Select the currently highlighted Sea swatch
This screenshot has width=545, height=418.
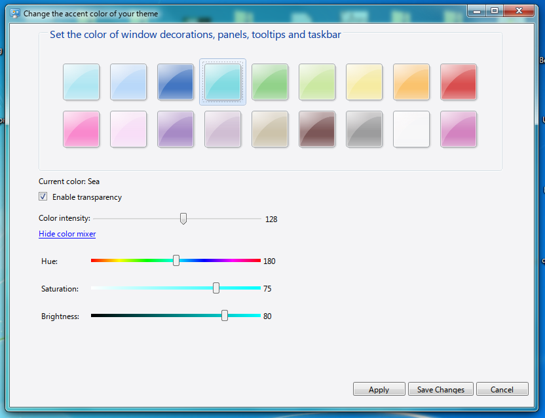pyautogui.click(x=223, y=82)
